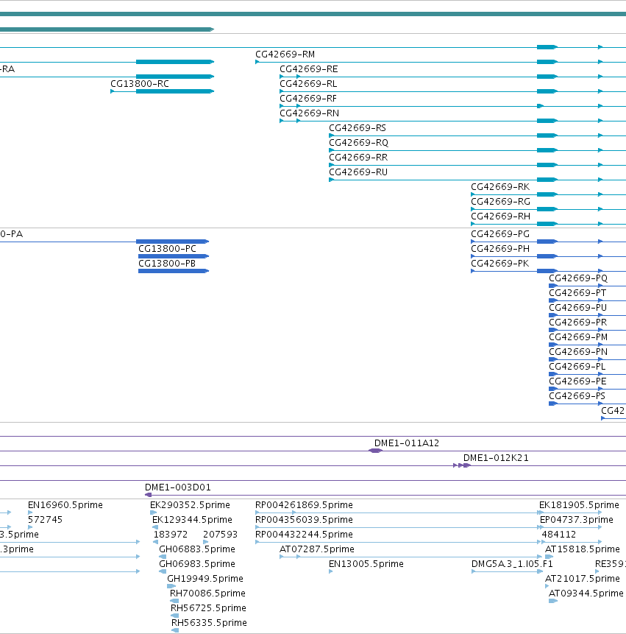This screenshot has height=634, width=626.
Task: Select EST RP004432244.5prime
Action: pyautogui.click(x=304, y=535)
